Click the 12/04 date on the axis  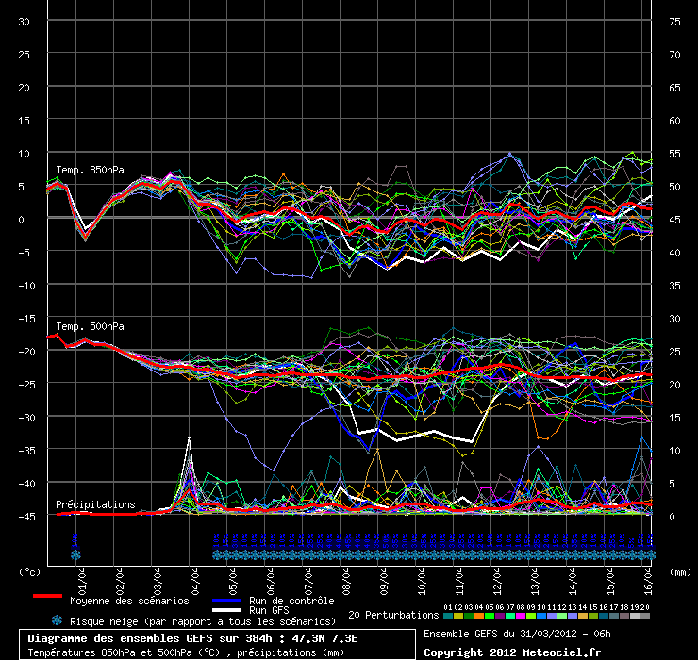[x=497, y=575]
